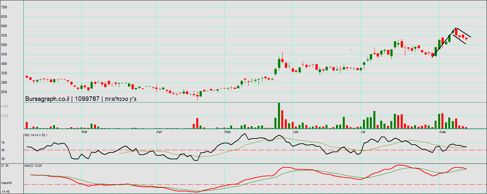Click the Bursagraph.co.il watermark text
This screenshot has height=194, width=487.
[x=47, y=99]
